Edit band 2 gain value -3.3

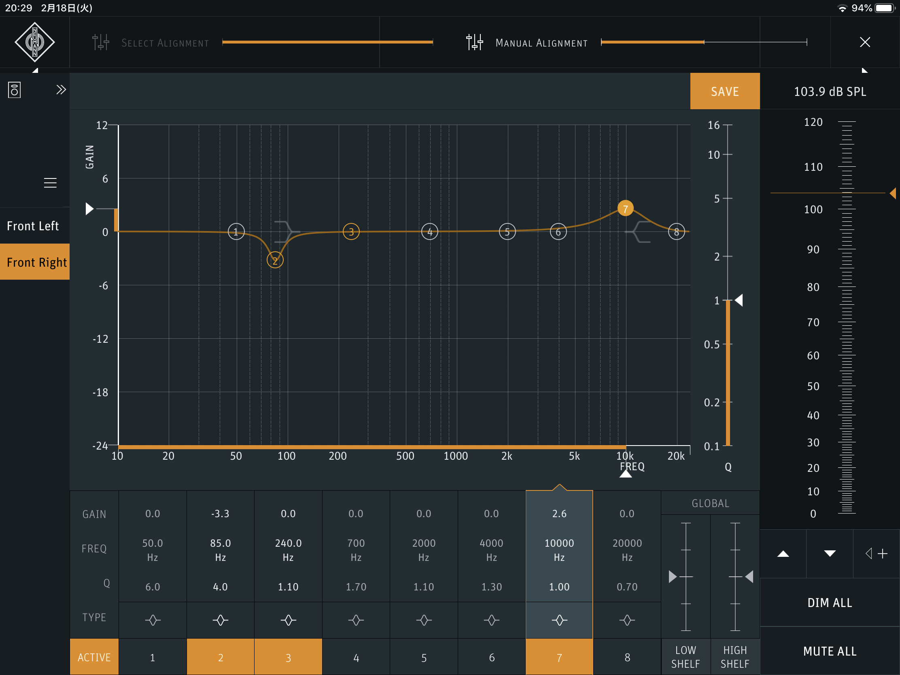click(x=221, y=514)
